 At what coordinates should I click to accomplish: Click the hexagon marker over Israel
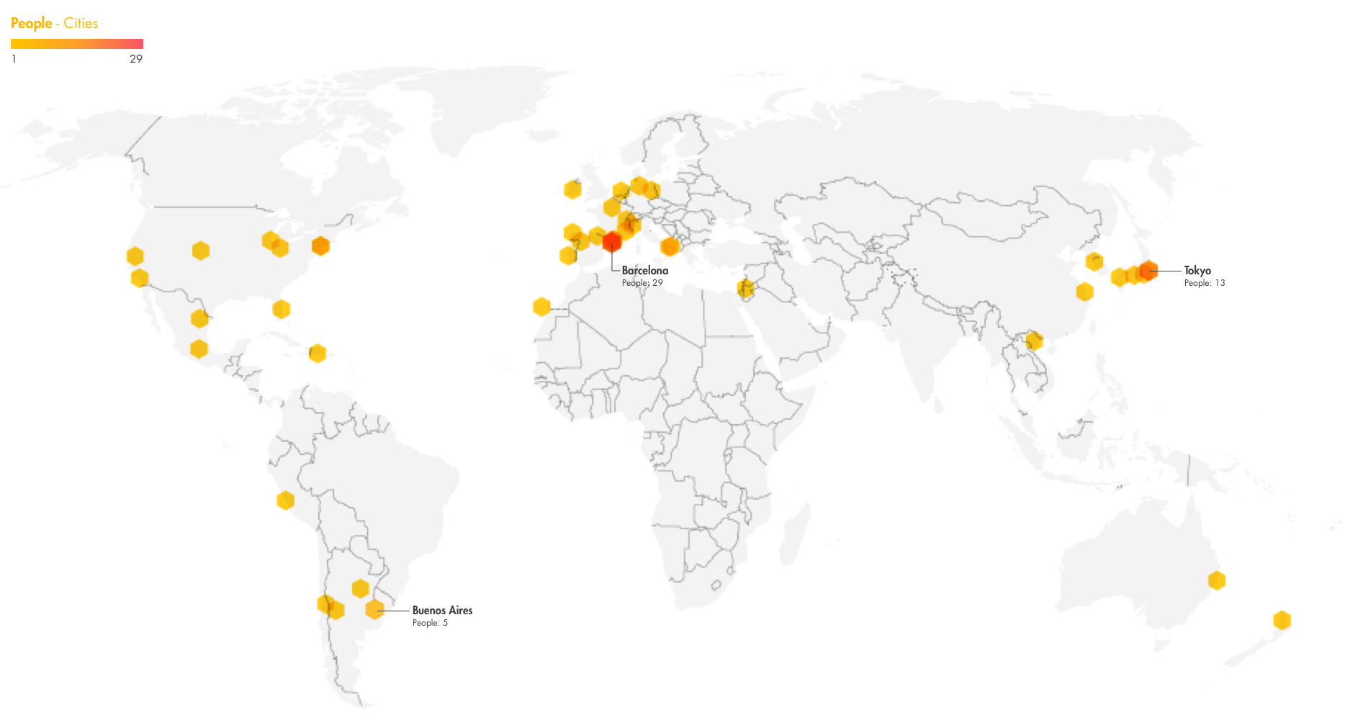point(746,289)
